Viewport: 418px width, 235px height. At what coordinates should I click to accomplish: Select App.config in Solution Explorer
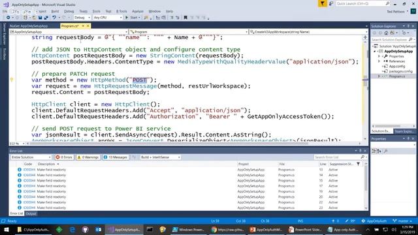tap(396, 67)
